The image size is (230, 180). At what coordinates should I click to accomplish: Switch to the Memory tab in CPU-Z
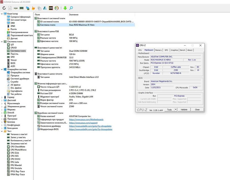click(x=158, y=50)
